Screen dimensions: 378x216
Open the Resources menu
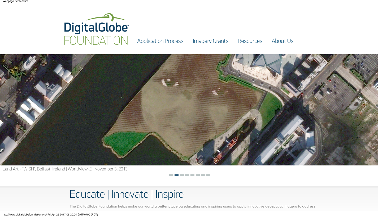[x=250, y=41]
